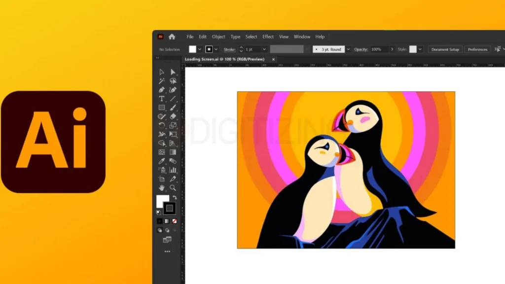Open the File menu
Image resolution: width=505 pixels, height=284 pixels.
click(x=190, y=36)
